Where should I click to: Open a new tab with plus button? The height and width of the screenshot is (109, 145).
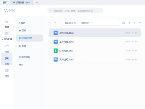pyautogui.click(x=37, y=2)
